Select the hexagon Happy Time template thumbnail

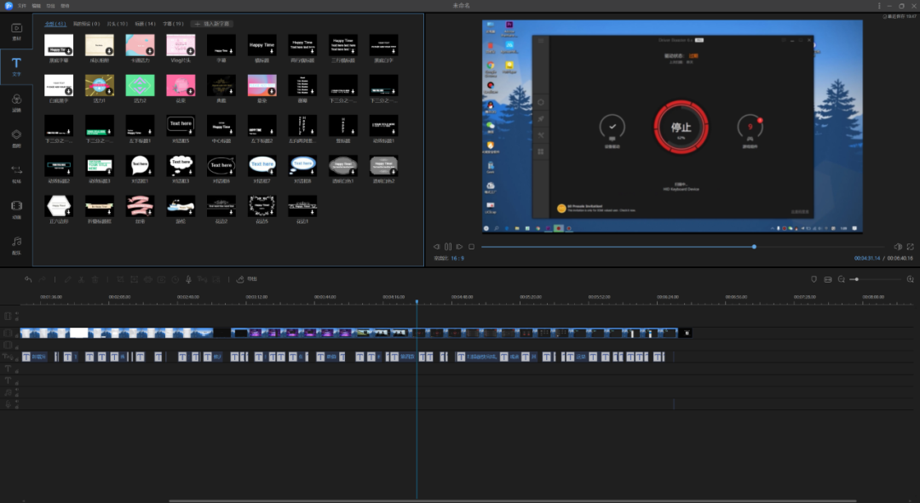[x=59, y=206]
